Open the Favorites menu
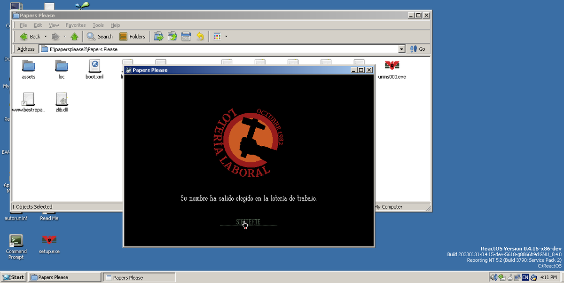The height and width of the screenshot is (283, 564). point(75,25)
